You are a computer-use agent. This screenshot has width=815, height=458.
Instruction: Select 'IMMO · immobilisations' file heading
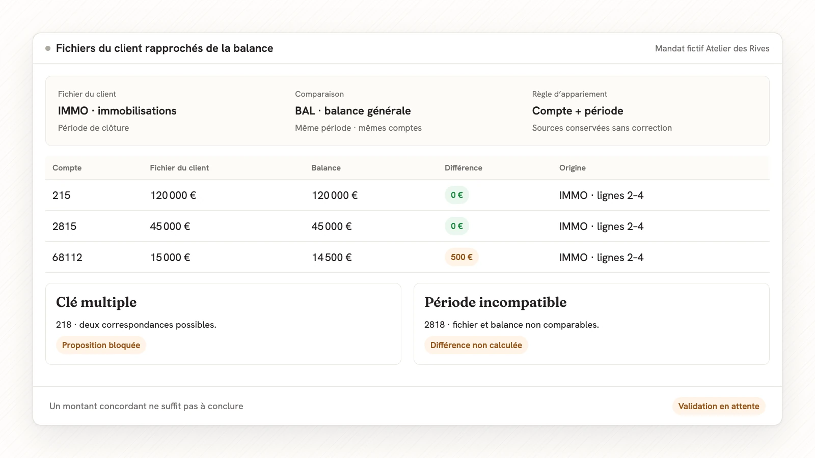(117, 111)
